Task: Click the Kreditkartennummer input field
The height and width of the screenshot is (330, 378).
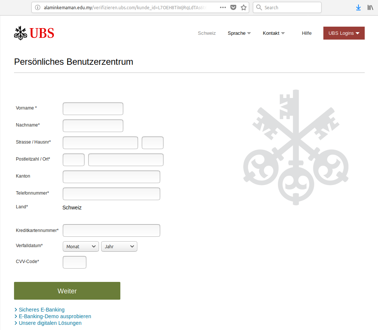Action: (x=111, y=230)
